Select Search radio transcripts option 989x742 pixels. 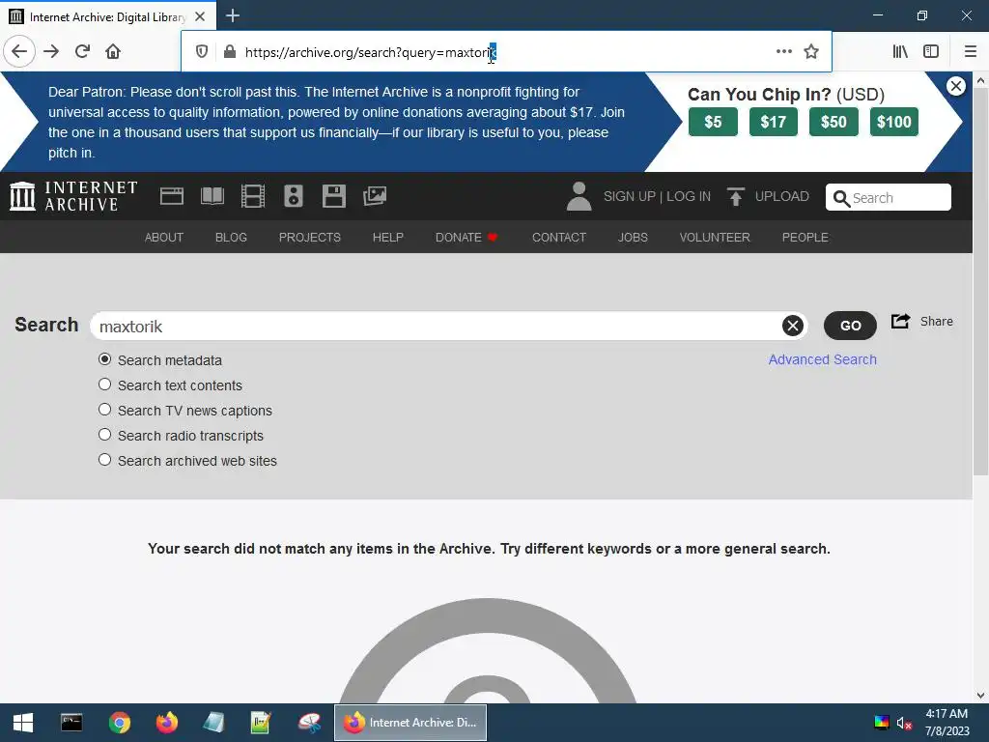[x=104, y=436]
